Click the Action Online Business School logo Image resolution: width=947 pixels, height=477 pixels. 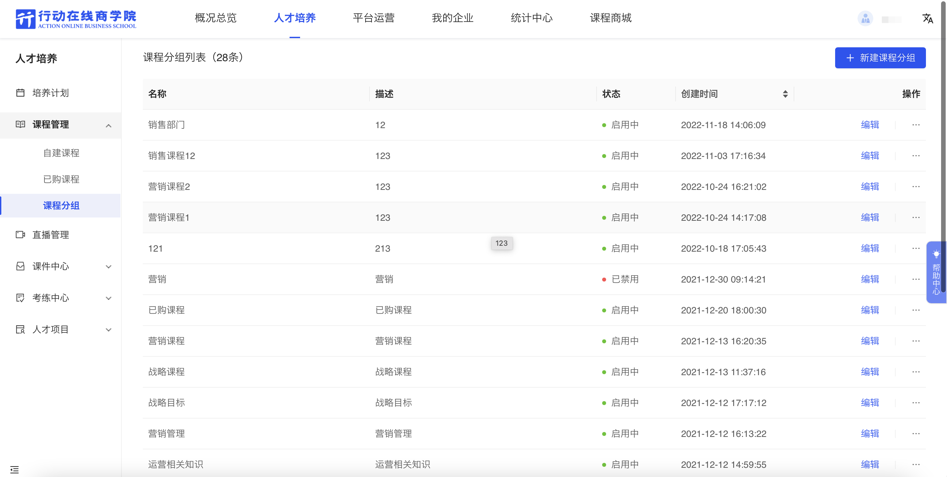76,19
